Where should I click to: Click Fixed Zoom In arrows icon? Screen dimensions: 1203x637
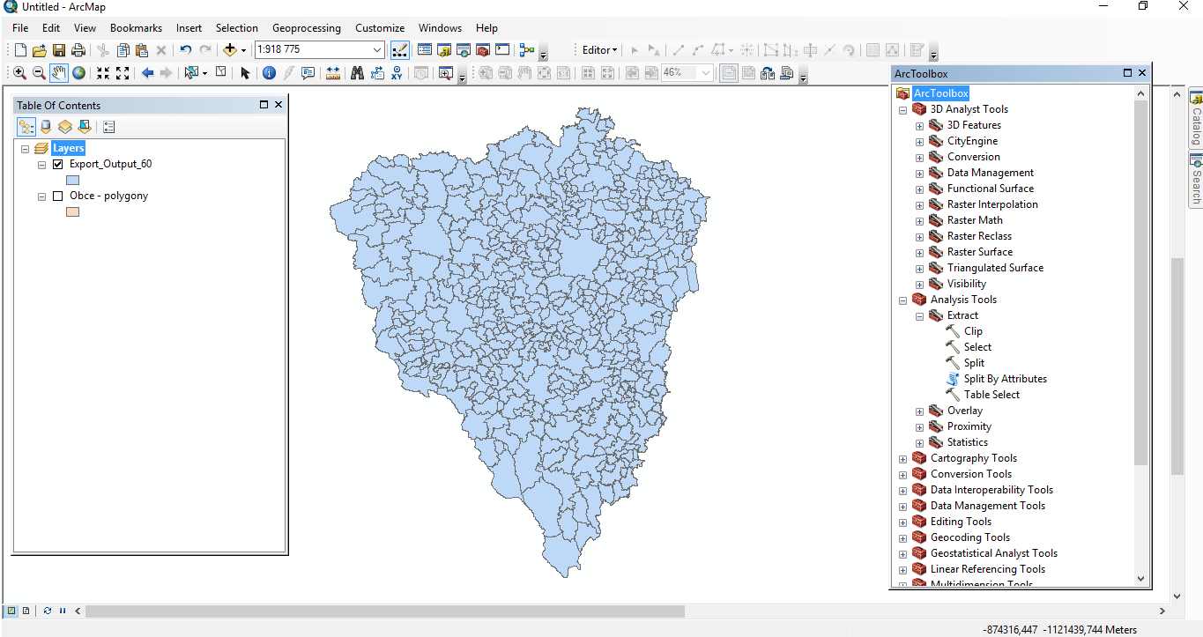103,73
